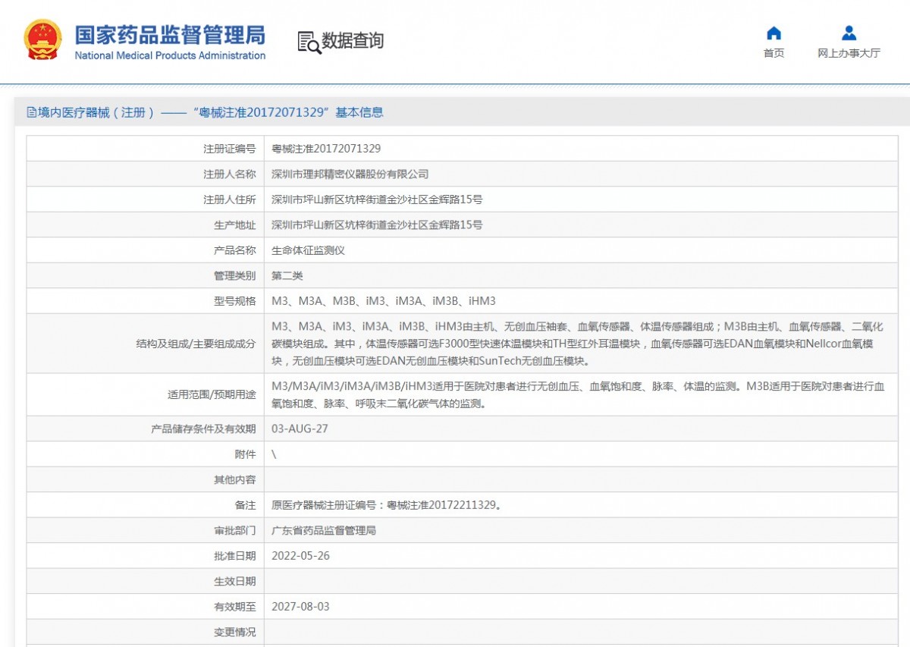Click National Medical Products Administration text

pyautogui.click(x=170, y=55)
